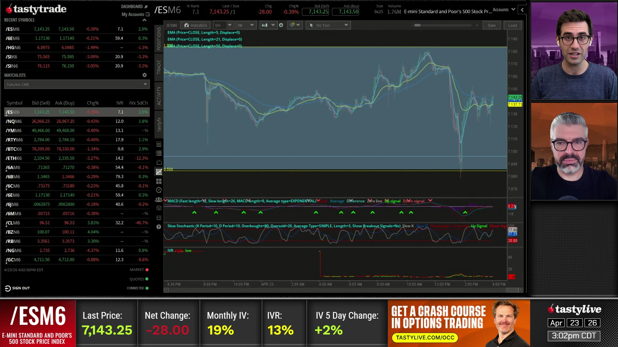Adjust the chart zoom slider
This screenshot has width=618, height=347.
417,25
